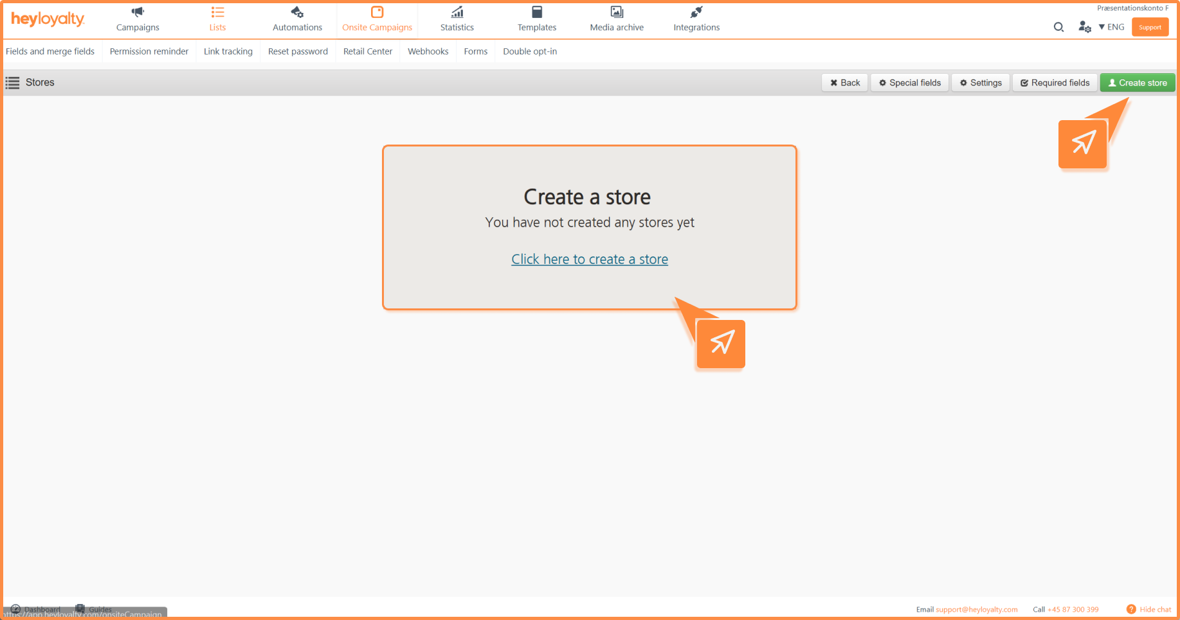The image size is (1180, 620).
Task: Click the Back button
Action: tap(844, 83)
